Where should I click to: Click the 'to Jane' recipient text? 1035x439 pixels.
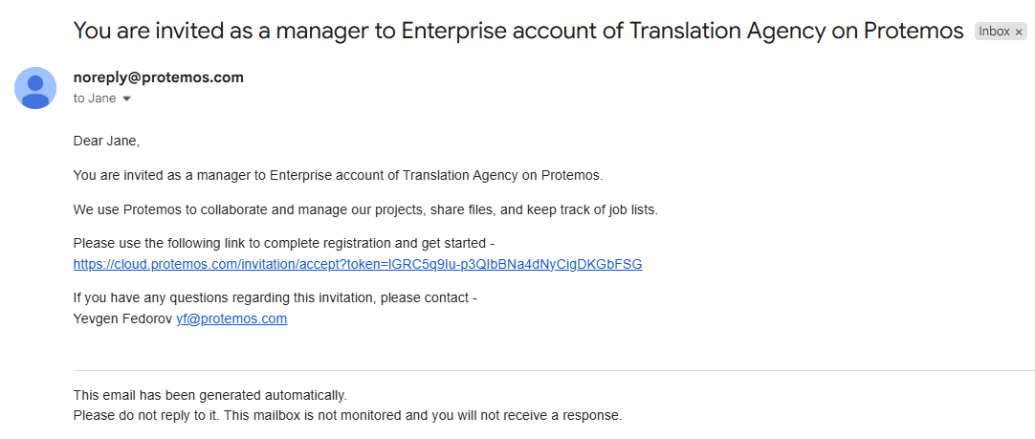coord(95,99)
